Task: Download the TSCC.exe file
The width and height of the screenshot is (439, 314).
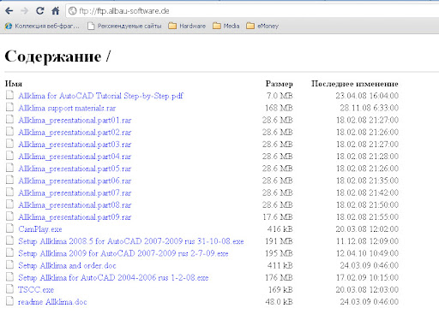Action: (36, 290)
